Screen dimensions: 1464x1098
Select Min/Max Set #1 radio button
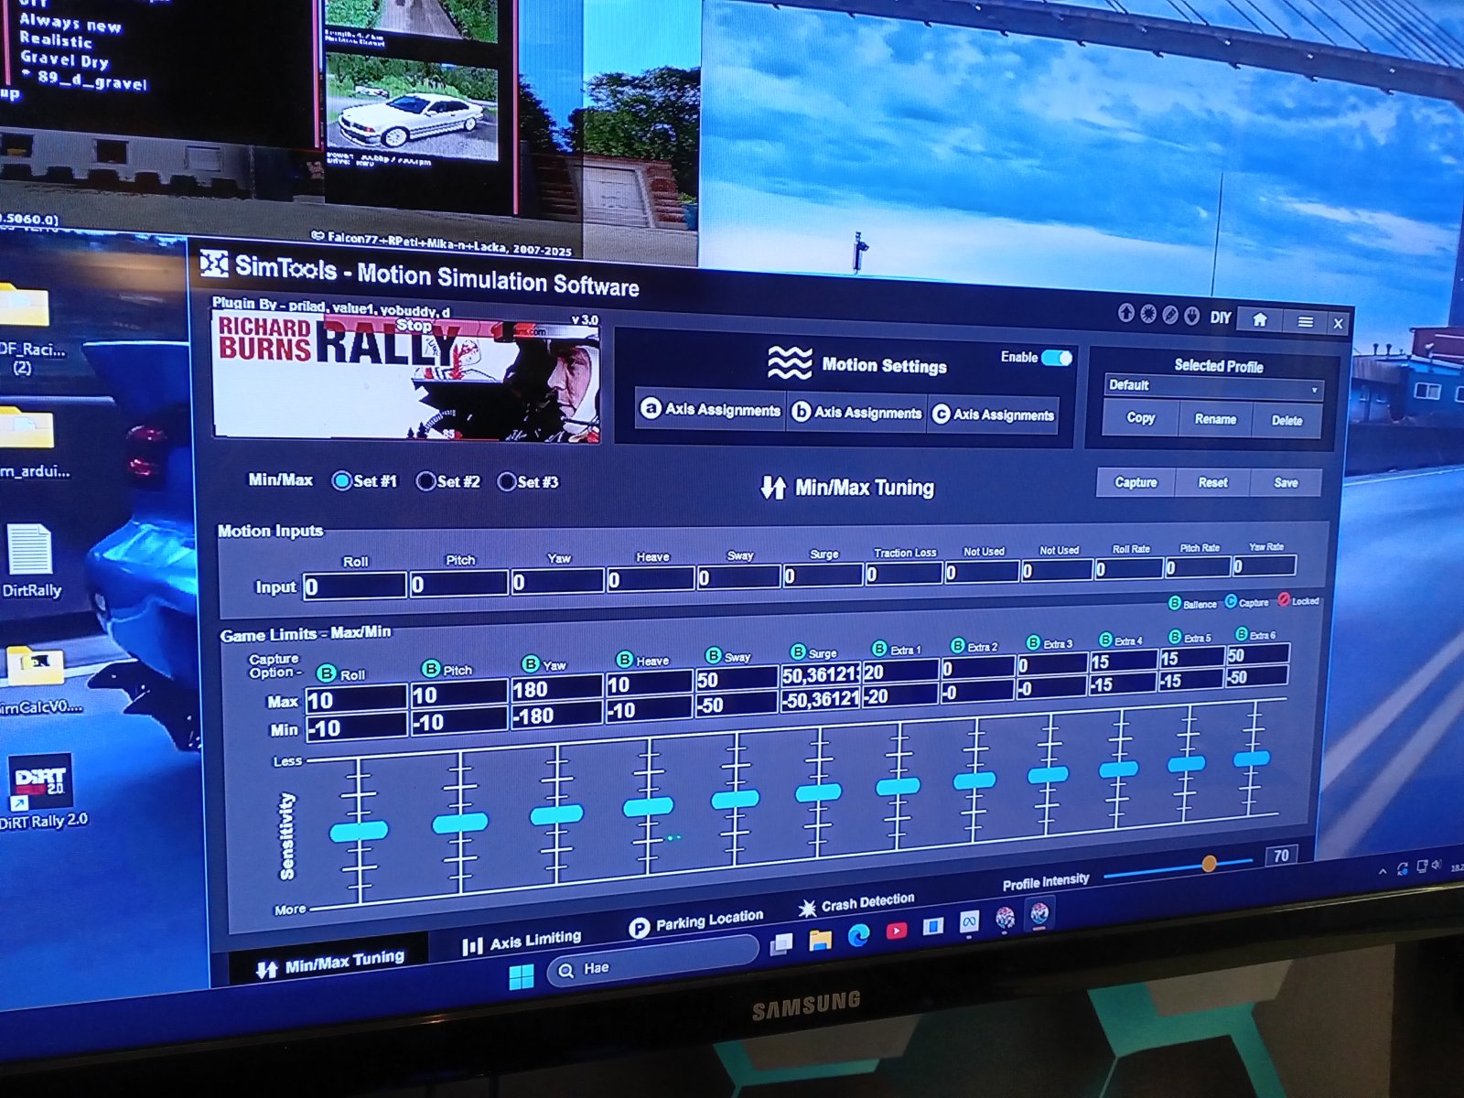(341, 480)
